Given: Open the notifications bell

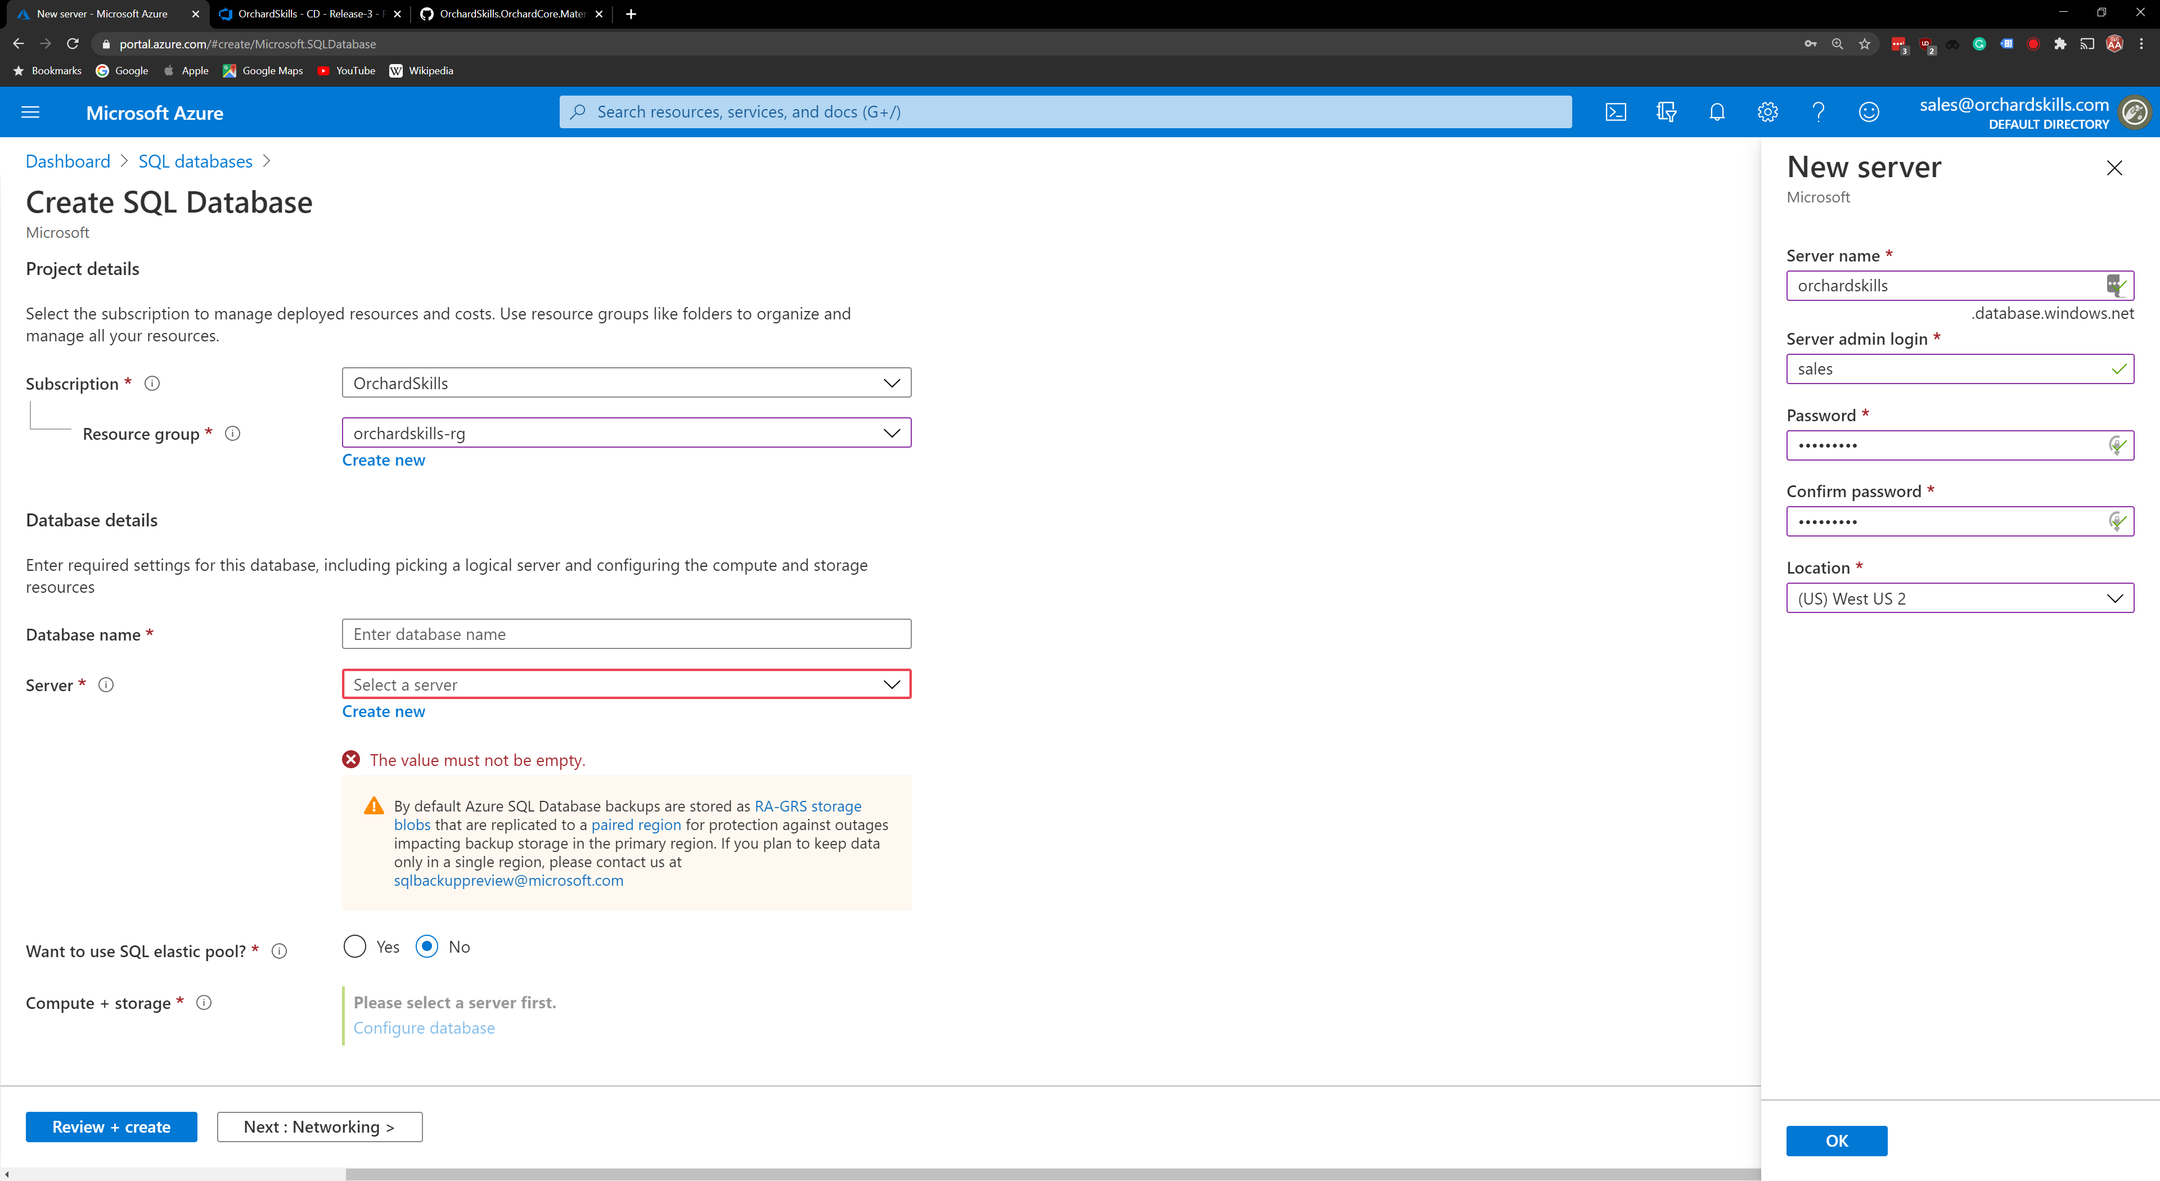Looking at the screenshot, I should click(1716, 112).
